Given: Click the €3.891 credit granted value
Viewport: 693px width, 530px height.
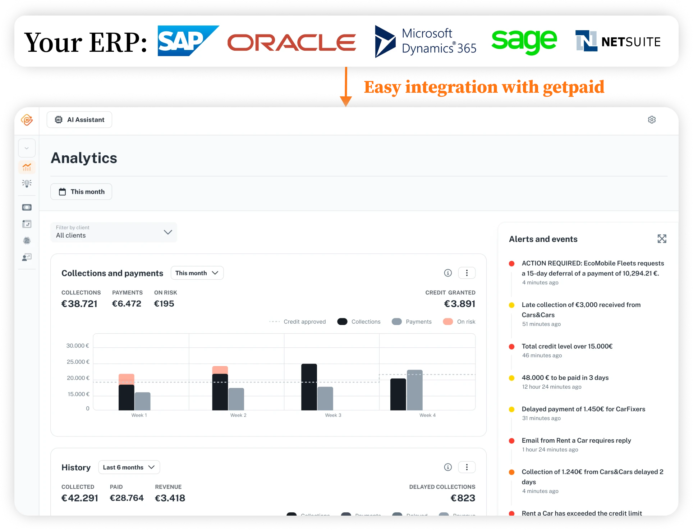Looking at the screenshot, I should click(x=460, y=304).
